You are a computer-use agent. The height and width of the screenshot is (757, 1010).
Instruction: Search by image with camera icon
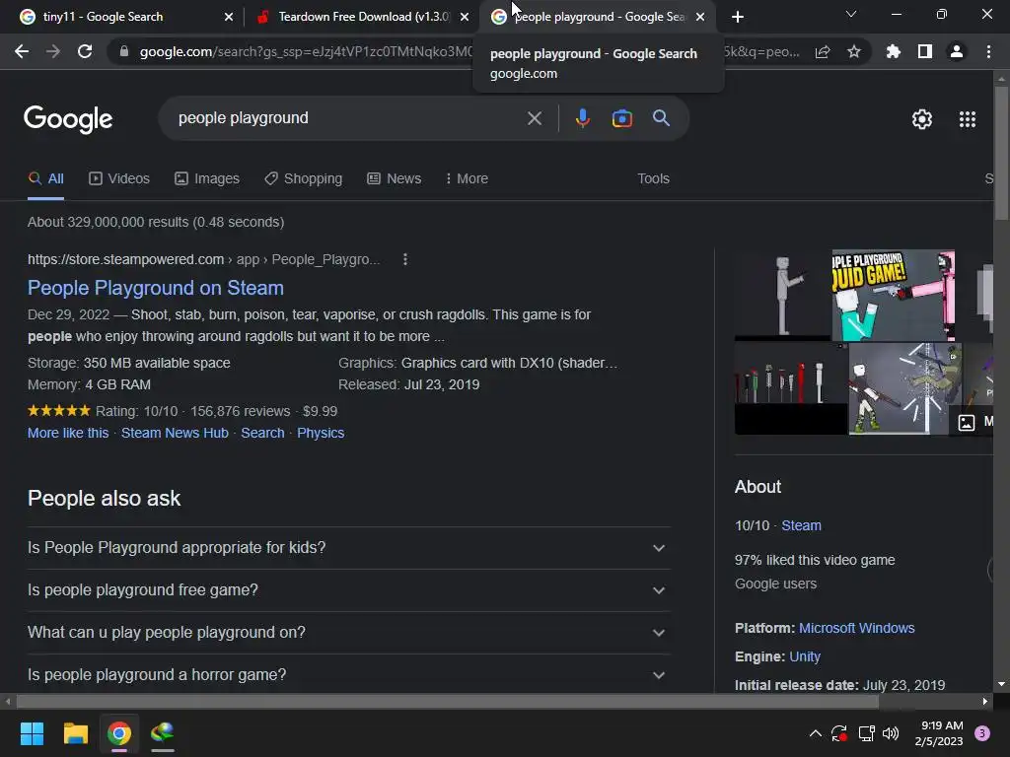click(x=621, y=118)
